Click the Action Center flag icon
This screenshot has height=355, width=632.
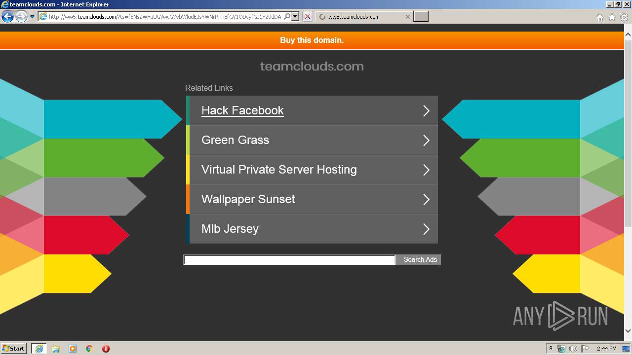tap(585, 349)
